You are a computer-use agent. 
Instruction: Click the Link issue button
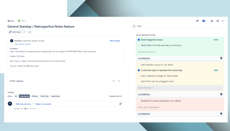[x=15, y=32]
